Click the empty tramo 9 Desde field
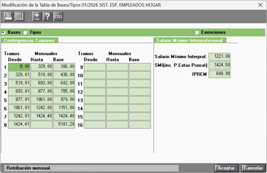This screenshot has width=267, height=173. pyautogui.click(x=95, y=67)
